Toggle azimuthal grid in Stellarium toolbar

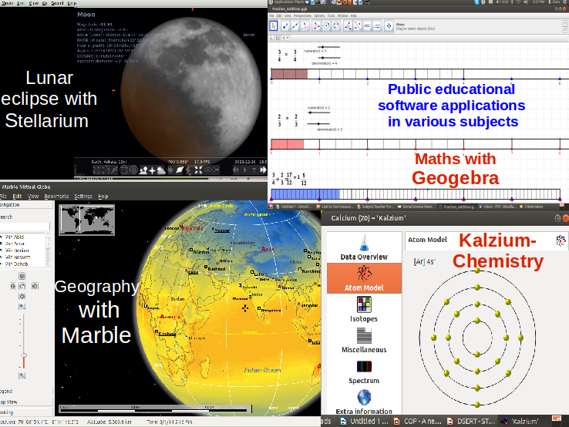coord(134,170)
